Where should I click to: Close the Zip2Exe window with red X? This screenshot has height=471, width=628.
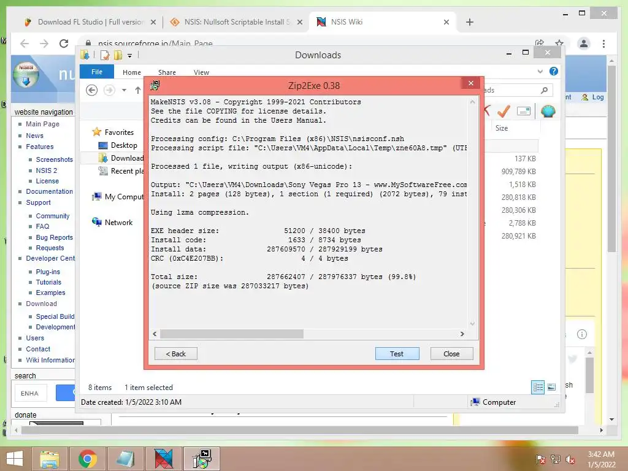tap(471, 83)
